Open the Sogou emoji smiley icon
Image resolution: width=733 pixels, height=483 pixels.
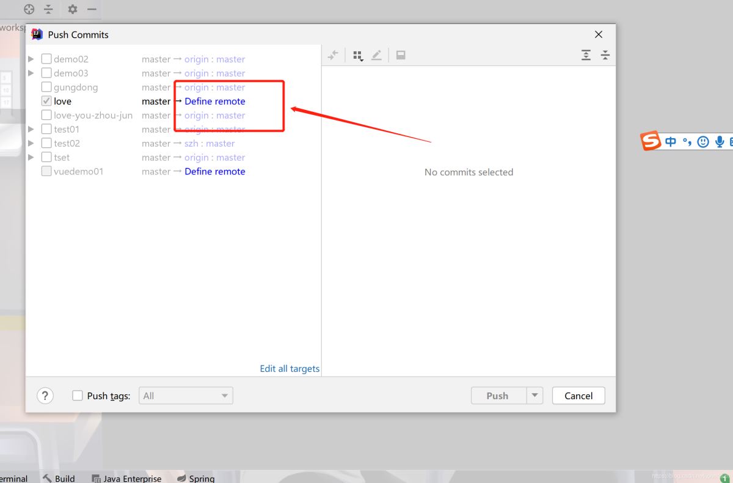pos(703,142)
